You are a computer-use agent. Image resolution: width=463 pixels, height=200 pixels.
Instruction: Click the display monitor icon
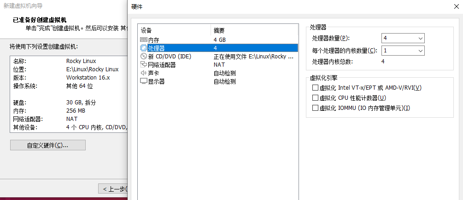pyautogui.click(x=143, y=81)
